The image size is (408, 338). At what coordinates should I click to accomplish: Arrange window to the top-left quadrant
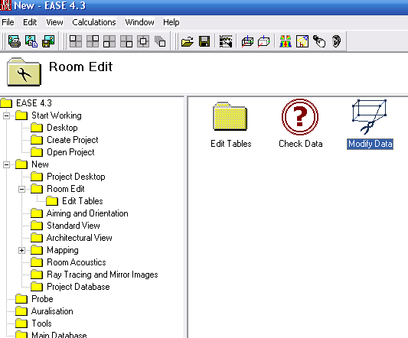[76, 41]
